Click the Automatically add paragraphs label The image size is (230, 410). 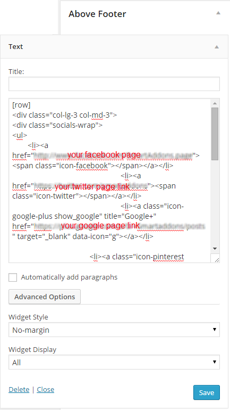(x=69, y=277)
